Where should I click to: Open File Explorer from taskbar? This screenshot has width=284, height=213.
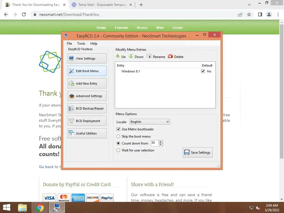click(22, 207)
